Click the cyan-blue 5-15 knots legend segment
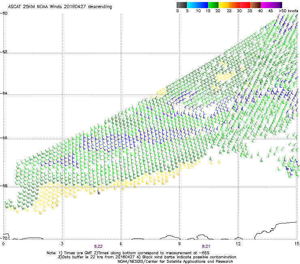 (x=197, y=5)
